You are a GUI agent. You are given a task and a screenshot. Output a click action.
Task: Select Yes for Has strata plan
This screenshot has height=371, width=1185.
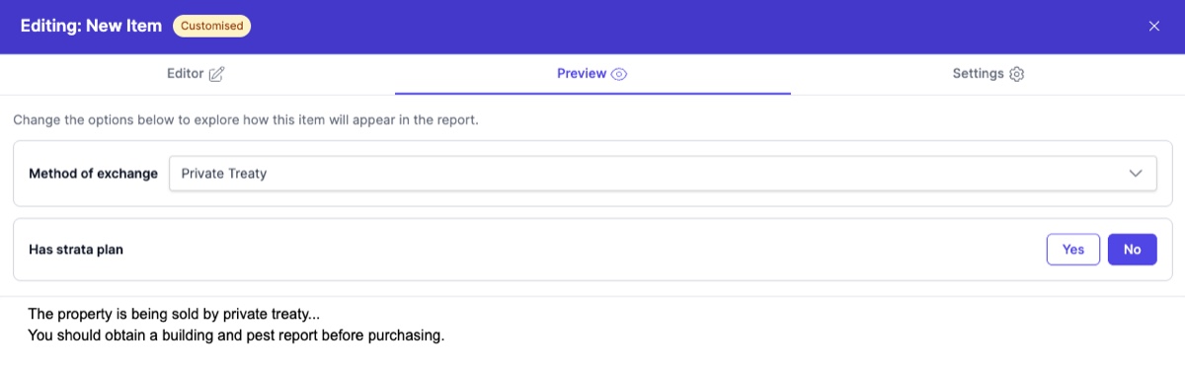click(x=1073, y=250)
